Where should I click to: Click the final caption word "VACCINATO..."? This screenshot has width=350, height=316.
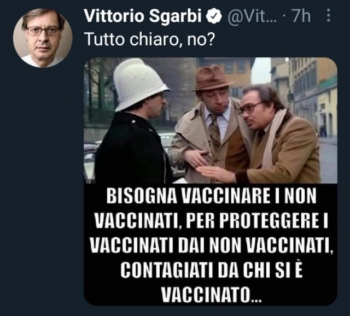[x=211, y=294]
